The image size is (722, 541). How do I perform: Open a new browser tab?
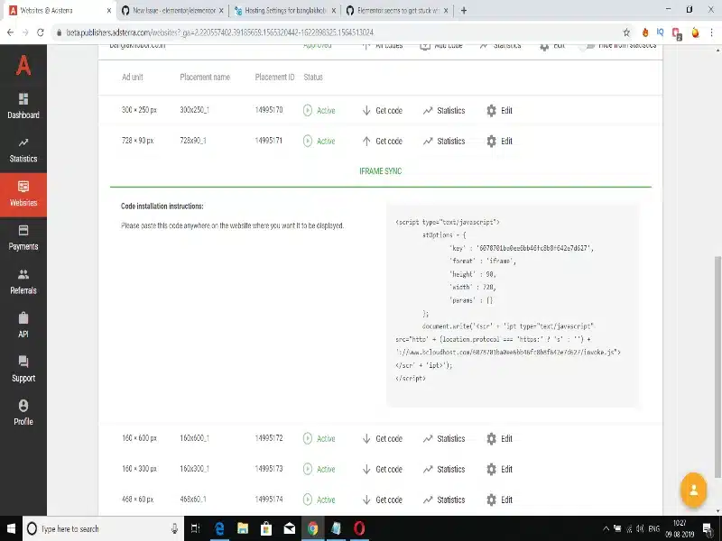point(464,10)
